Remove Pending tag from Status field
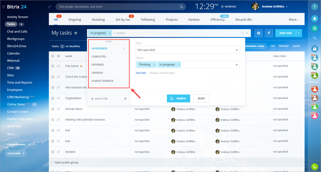 (x=154, y=65)
